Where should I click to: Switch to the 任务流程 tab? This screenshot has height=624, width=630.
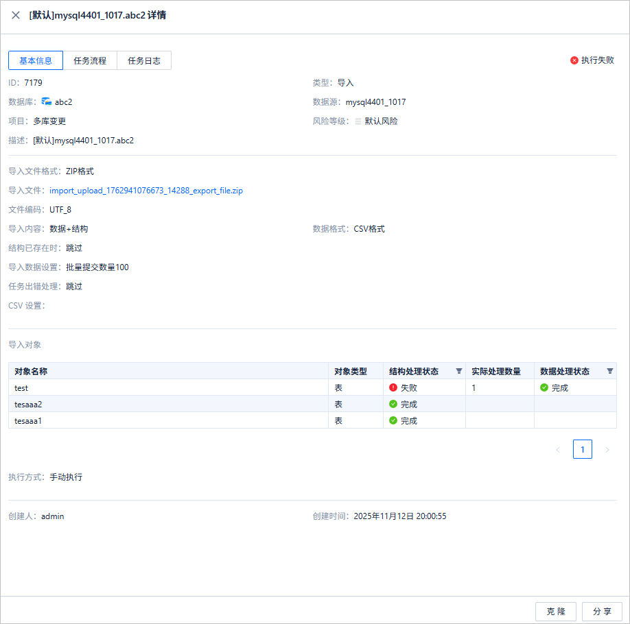(x=90, y=60)
